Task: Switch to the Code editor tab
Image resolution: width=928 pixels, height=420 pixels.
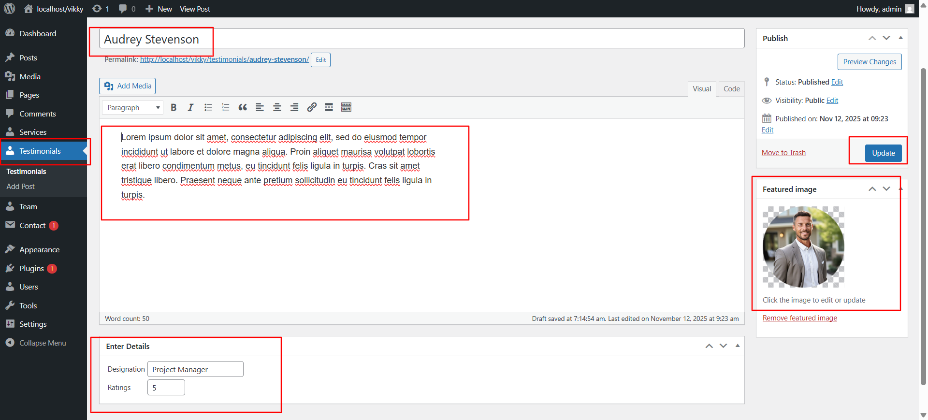Action: pos(731,89)
